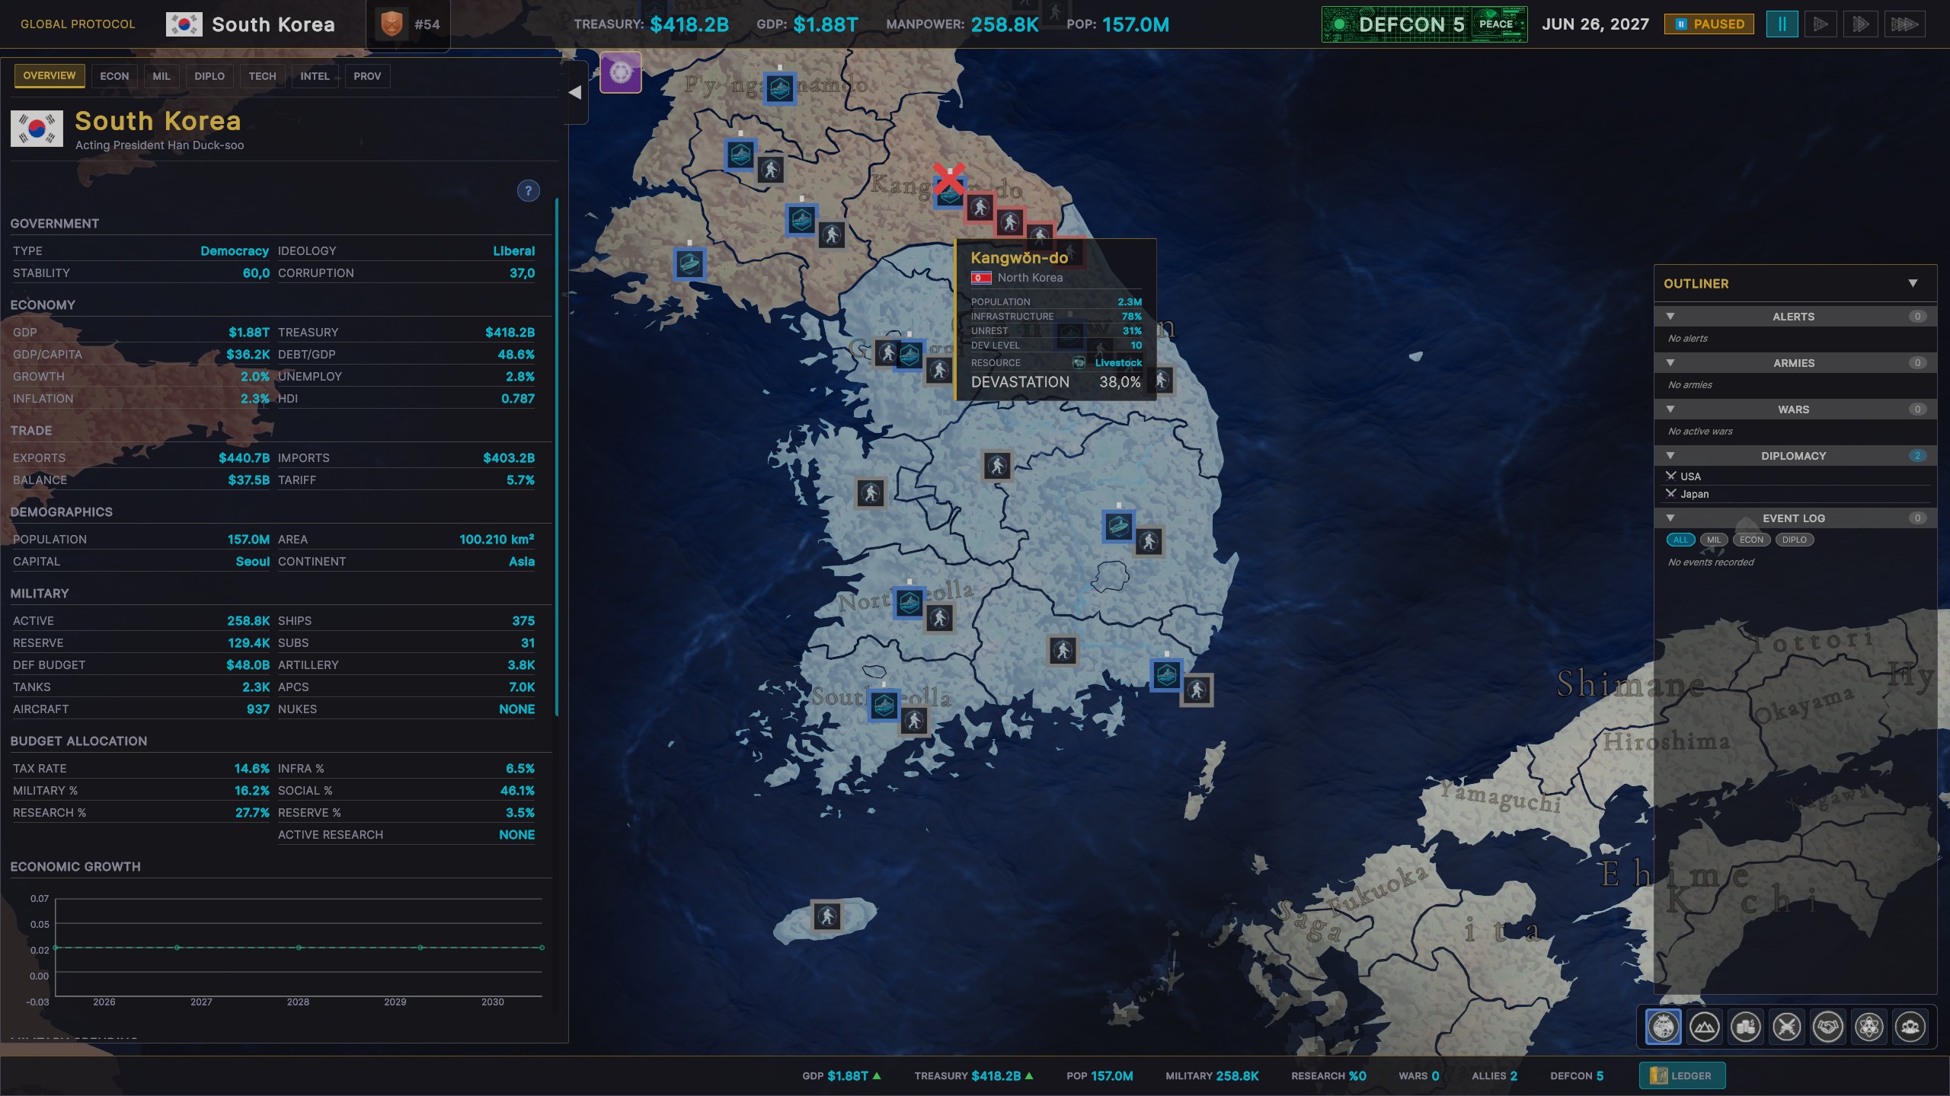Enable the ECON event log filter

[1752, 540]
